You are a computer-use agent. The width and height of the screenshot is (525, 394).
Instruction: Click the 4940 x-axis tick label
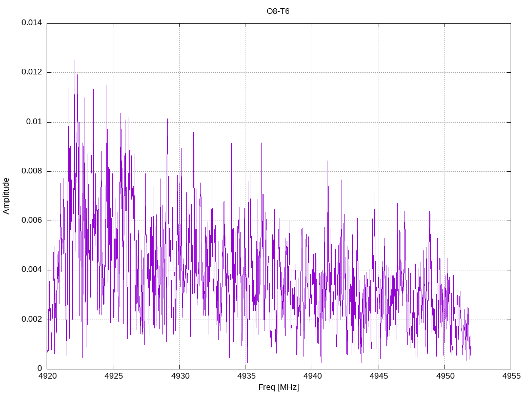click(x=312, y=376)
